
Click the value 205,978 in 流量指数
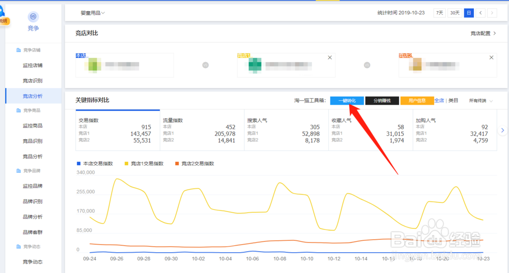[225, 134]
